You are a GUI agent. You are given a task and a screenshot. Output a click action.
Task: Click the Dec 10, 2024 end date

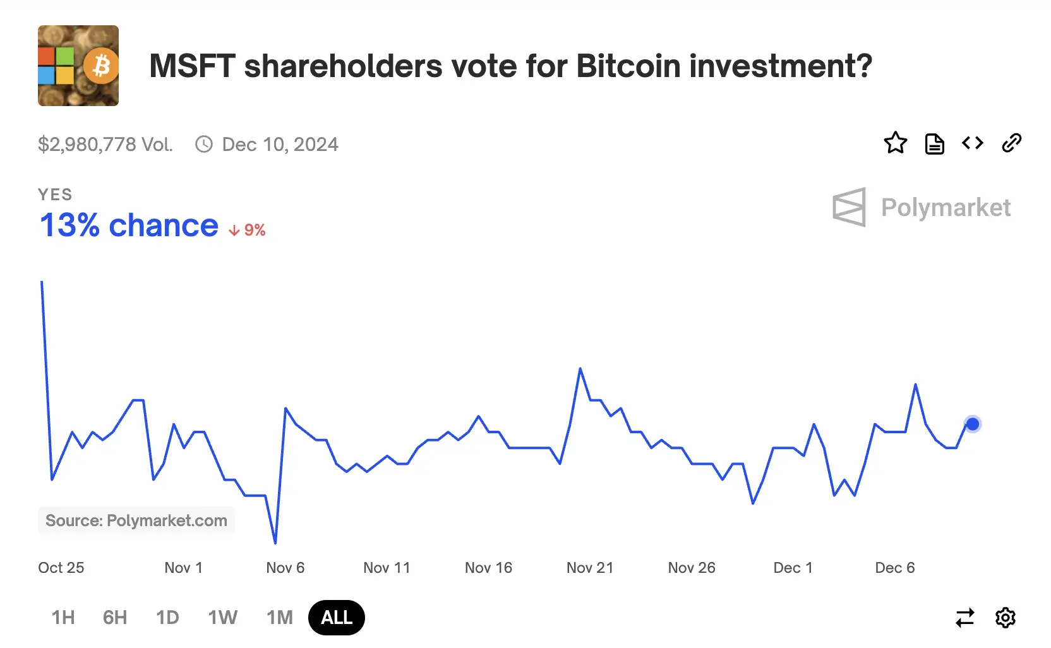click(x=280, y=144)
